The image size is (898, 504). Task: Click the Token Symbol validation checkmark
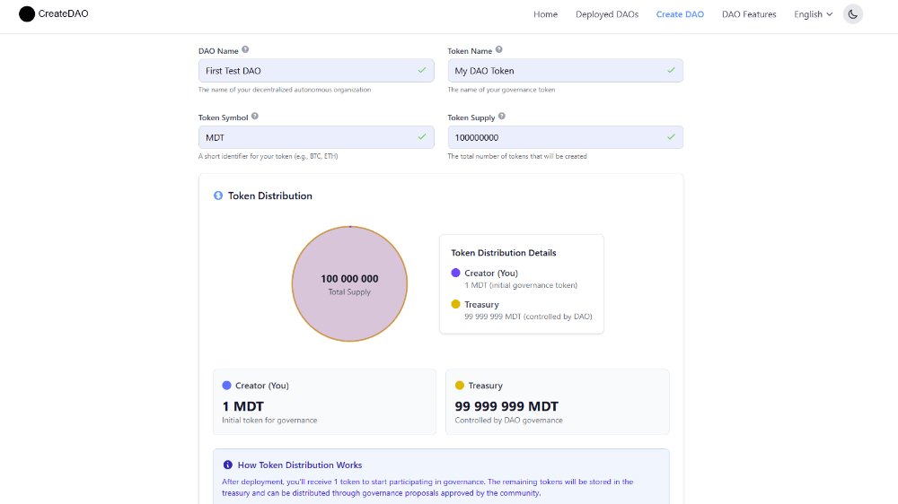[422, 137]
